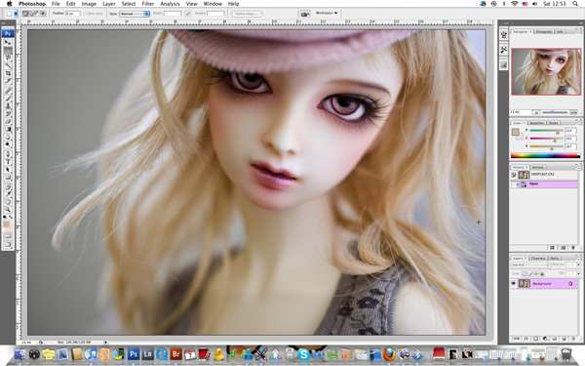The height and width of the screenshot is (366, 585).
Task: Click the foreground color swatch in Color panel
Action: coord(515,132)
